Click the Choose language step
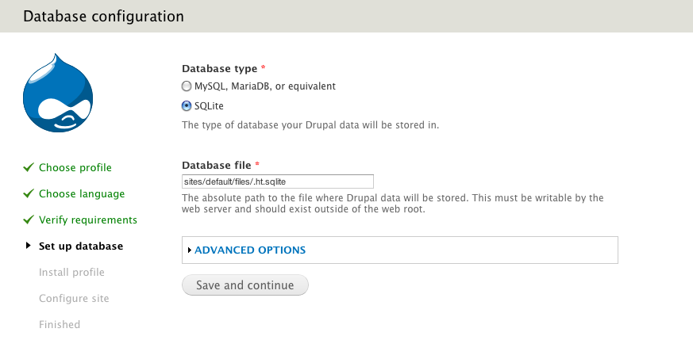The height and width of the screenshot is (340, 693). [82, 193]
